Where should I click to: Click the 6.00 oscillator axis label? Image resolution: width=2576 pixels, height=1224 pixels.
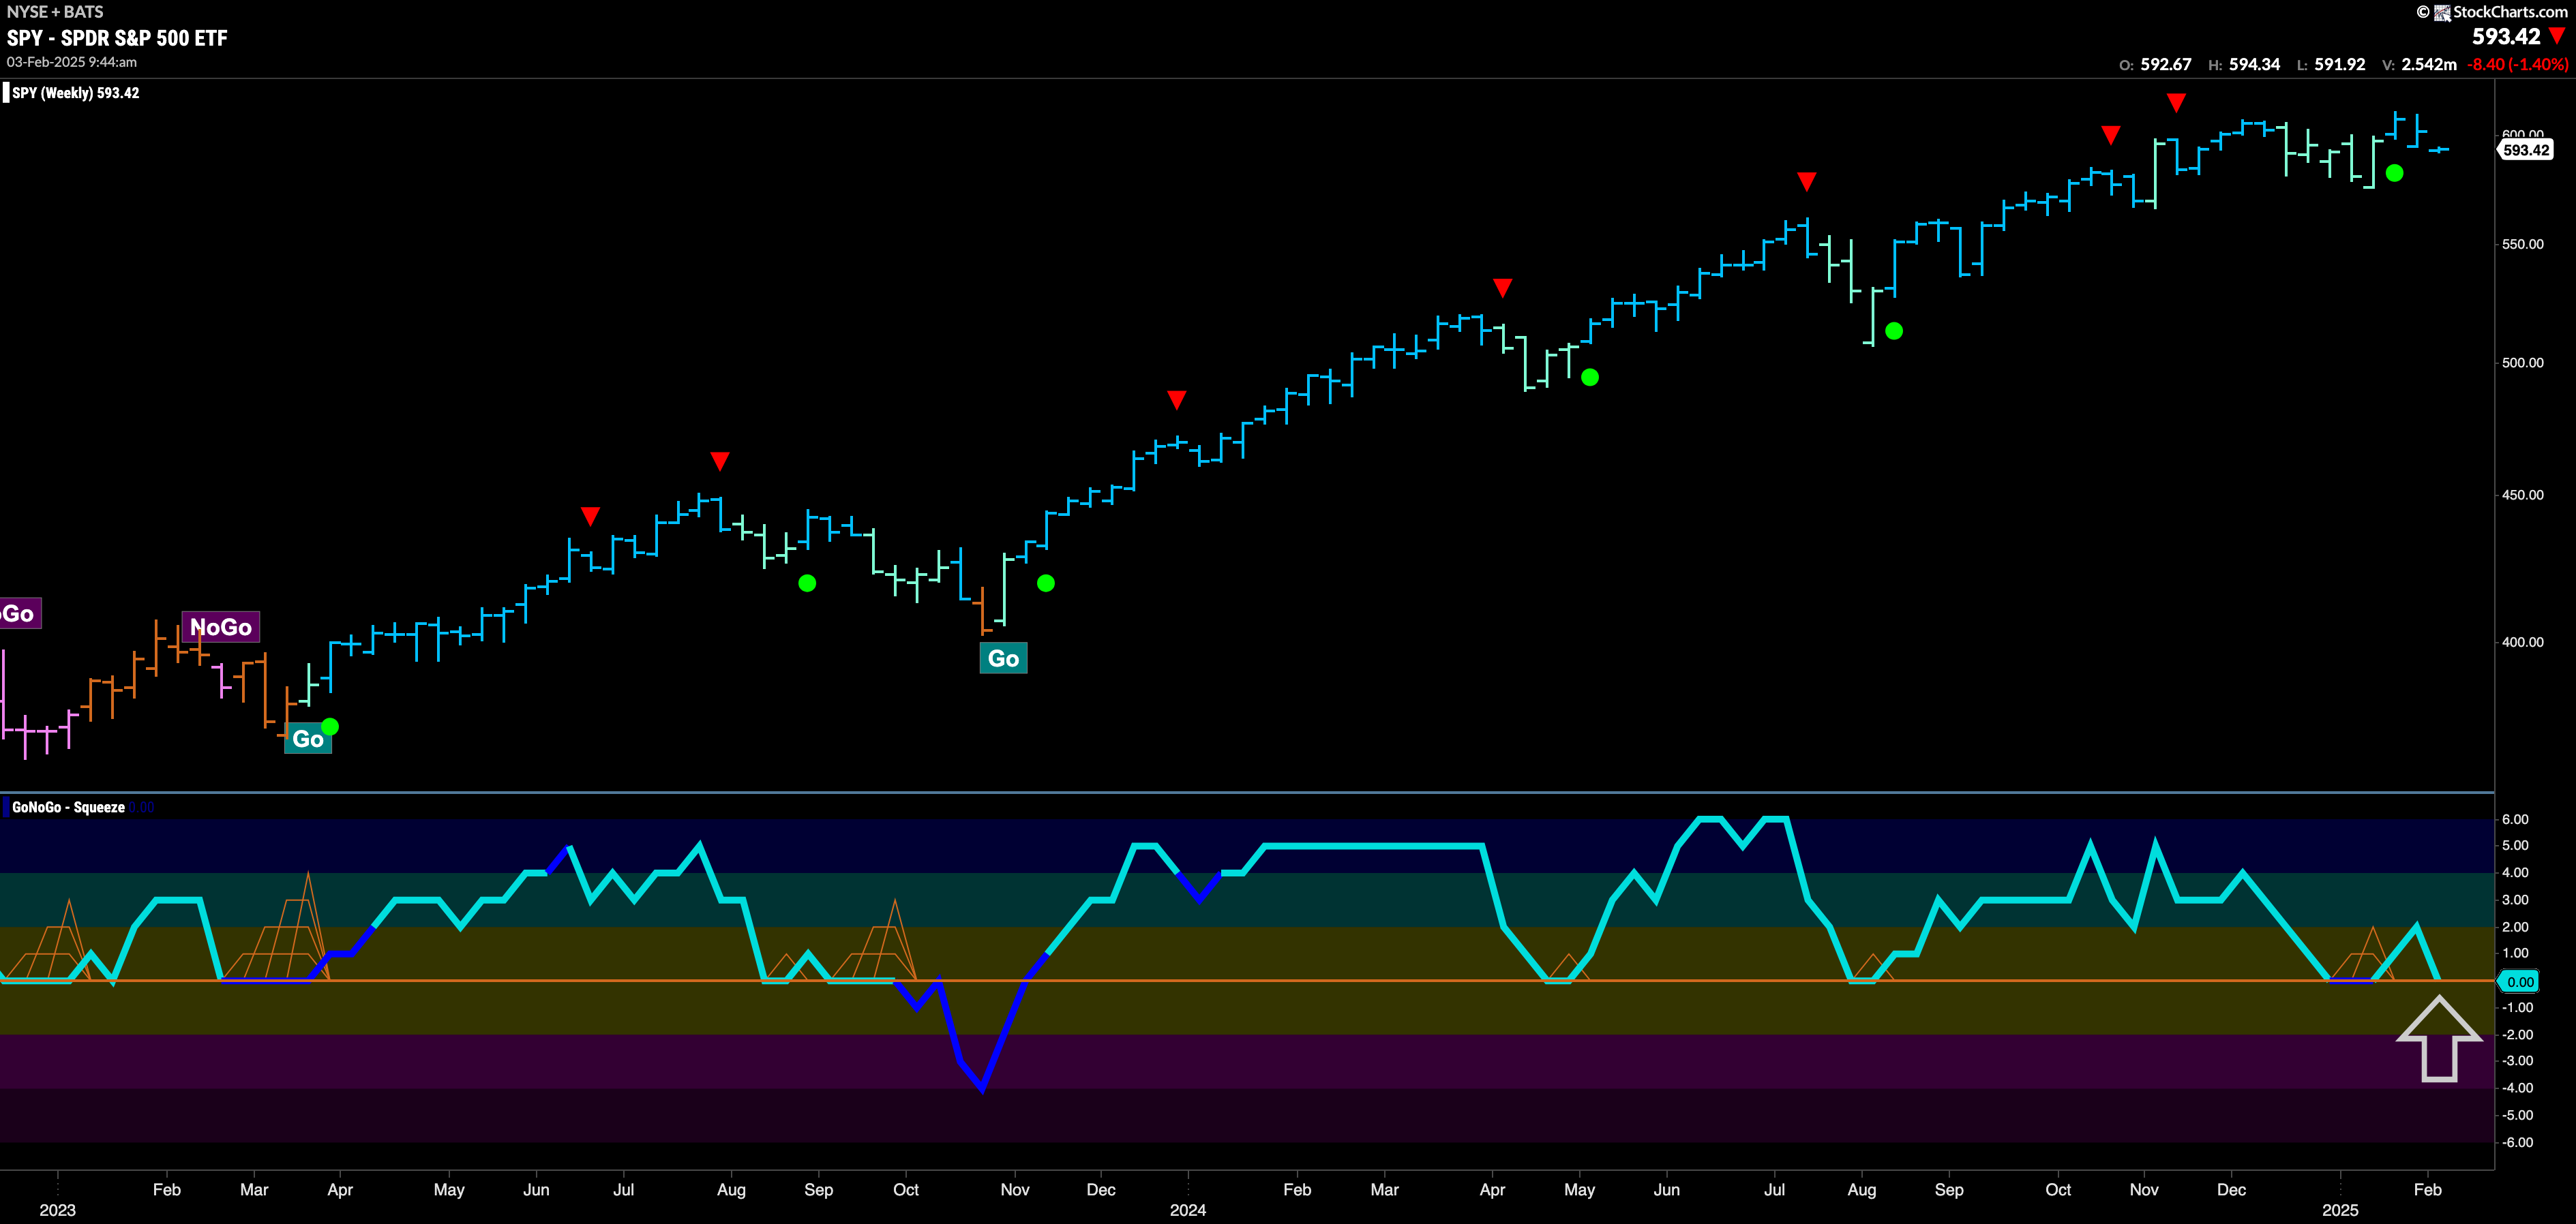(2516, 819)
